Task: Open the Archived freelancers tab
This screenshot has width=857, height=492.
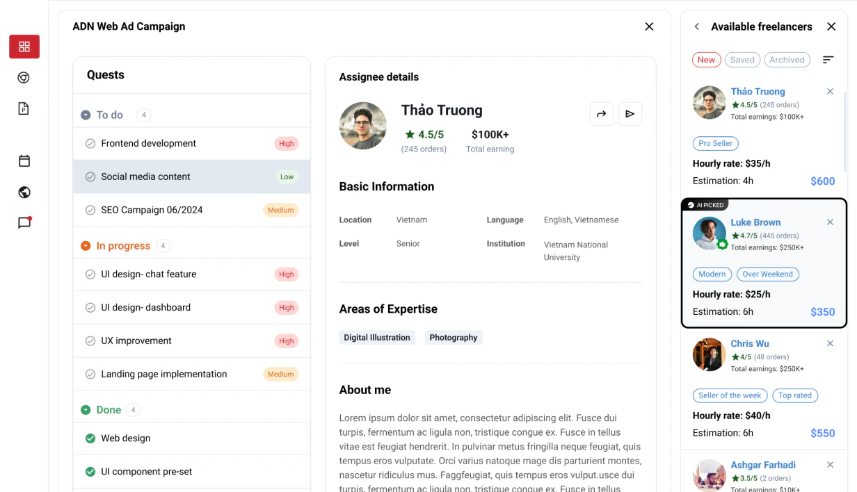Action: pyautogui.click(x=787, y=60)
